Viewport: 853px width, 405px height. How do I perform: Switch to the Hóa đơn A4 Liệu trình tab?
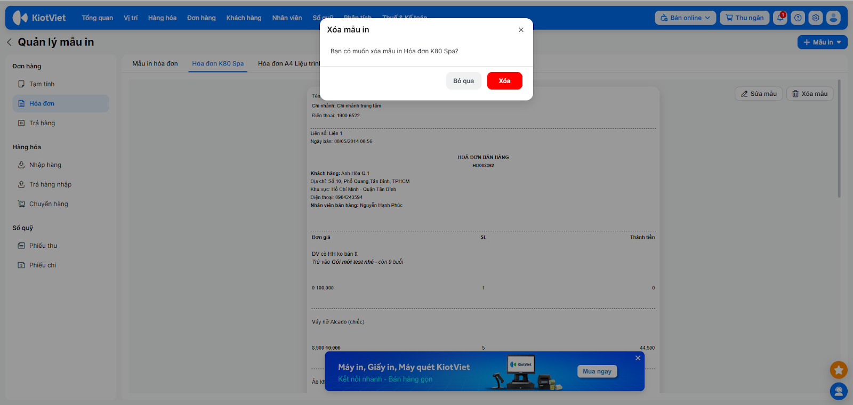(289, 63)
